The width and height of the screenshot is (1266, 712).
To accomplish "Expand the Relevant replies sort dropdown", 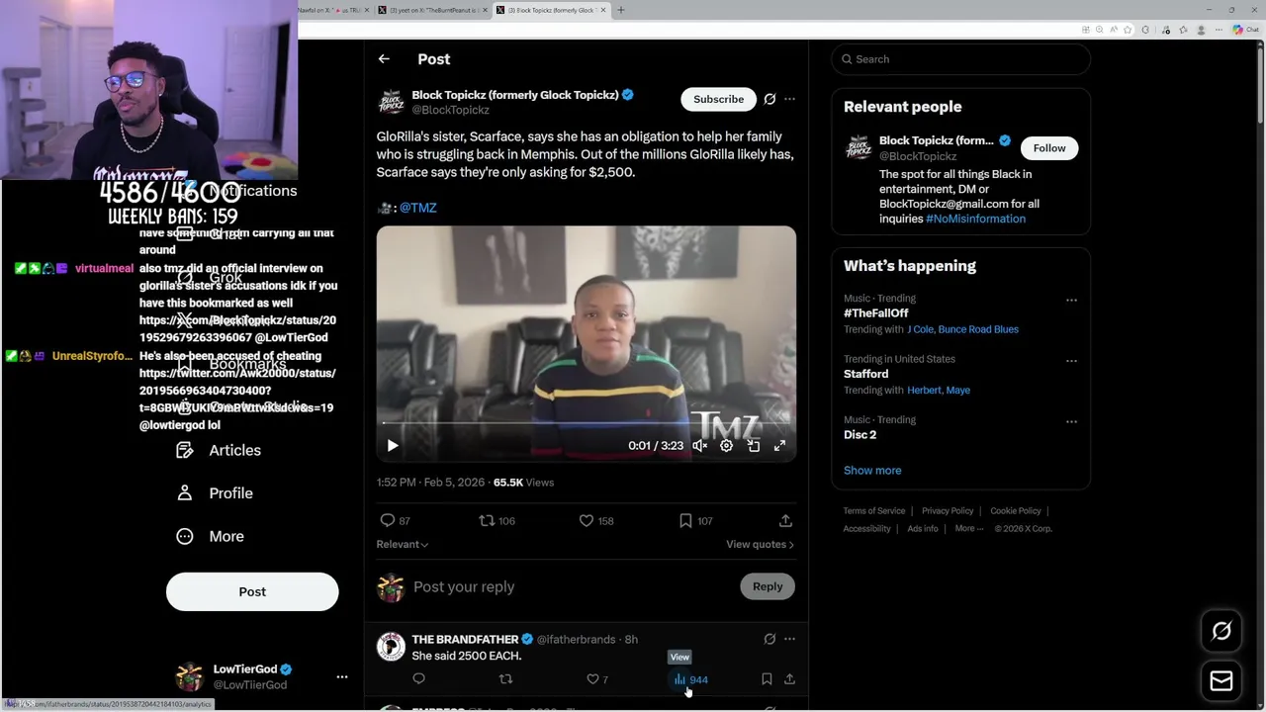I will point(402,544).
